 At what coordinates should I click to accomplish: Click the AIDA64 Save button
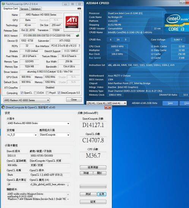(x=170, y=103)
